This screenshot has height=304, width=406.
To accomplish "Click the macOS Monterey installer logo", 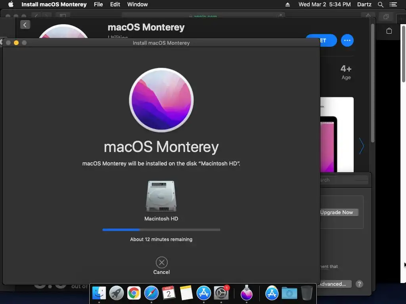I will [161, 100].
